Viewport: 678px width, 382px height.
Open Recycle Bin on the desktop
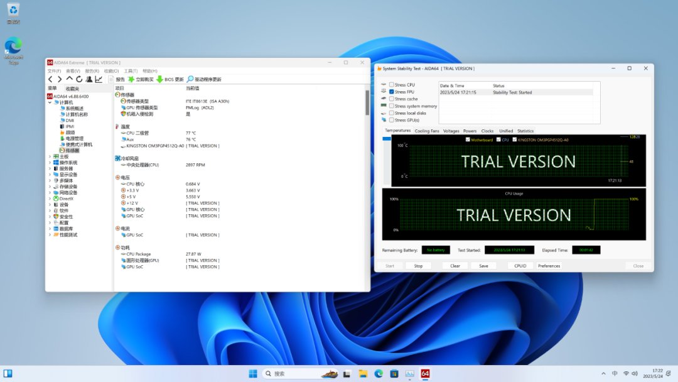pos(13,13)
